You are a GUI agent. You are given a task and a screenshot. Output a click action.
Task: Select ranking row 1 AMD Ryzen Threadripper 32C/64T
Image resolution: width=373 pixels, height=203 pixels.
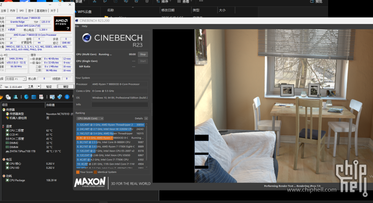pos(110,125)
